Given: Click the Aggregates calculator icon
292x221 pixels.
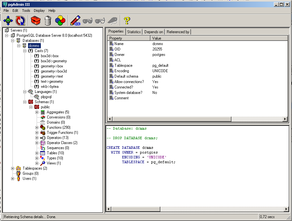Looking at the screenshot, I should click(43, 112).
